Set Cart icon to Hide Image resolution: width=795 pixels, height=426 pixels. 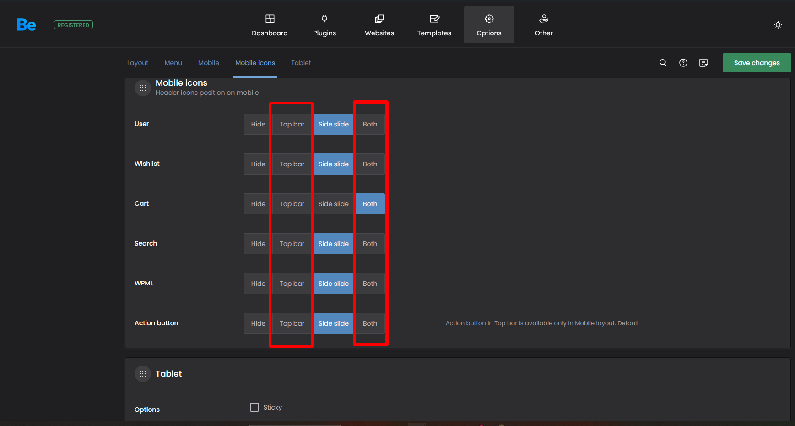258,204
